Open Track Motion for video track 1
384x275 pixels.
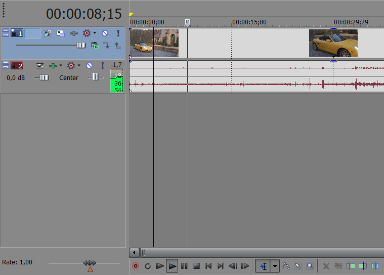[x=60, y=33]
